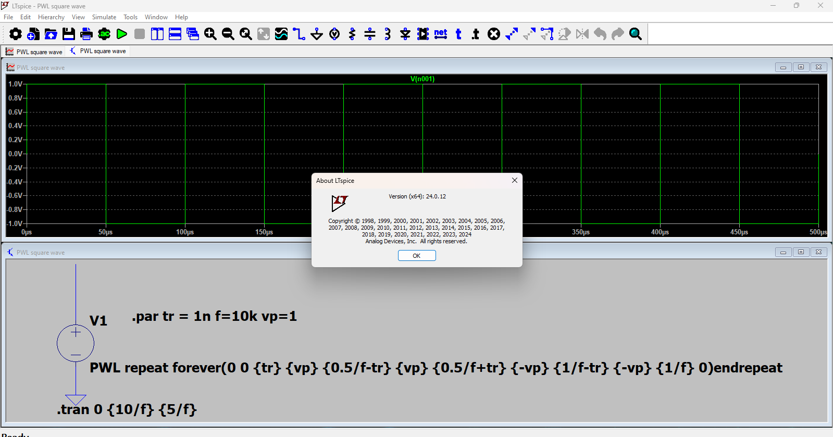Click the V1 source label in schematic

click(x=98, y=321)
